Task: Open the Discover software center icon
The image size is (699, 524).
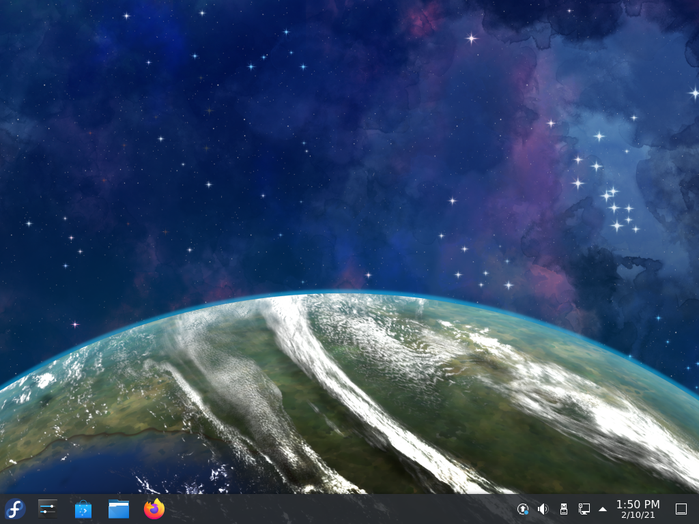Action: 83,509
